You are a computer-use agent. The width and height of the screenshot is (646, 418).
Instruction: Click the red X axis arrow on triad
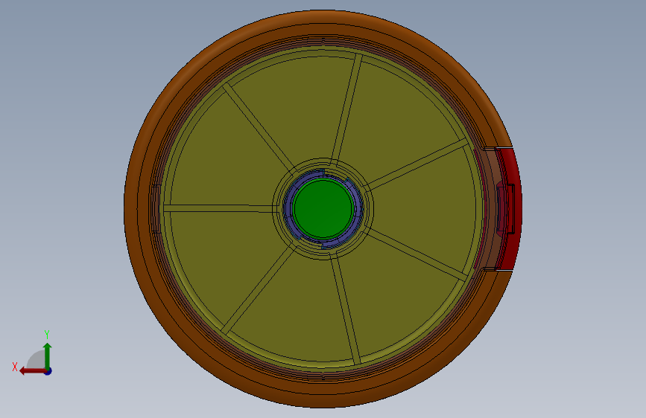[33, 371]
